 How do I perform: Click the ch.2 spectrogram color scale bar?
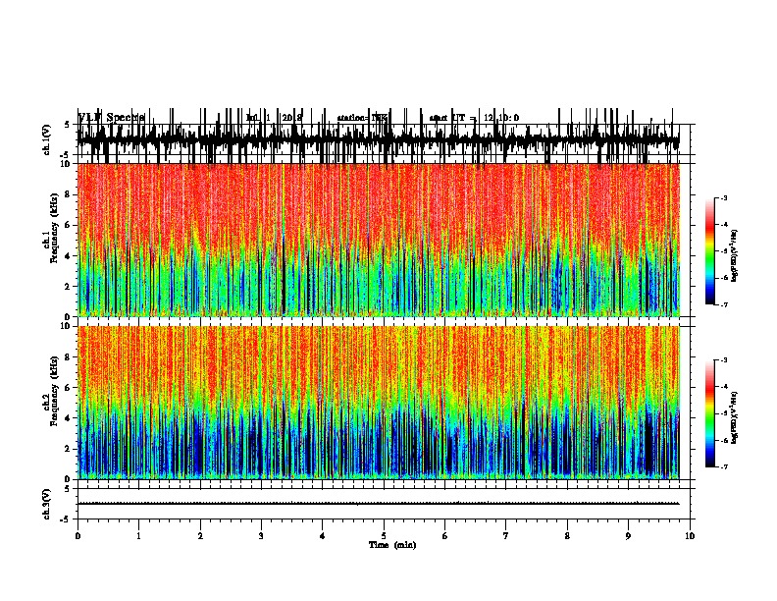coord(710,413)
